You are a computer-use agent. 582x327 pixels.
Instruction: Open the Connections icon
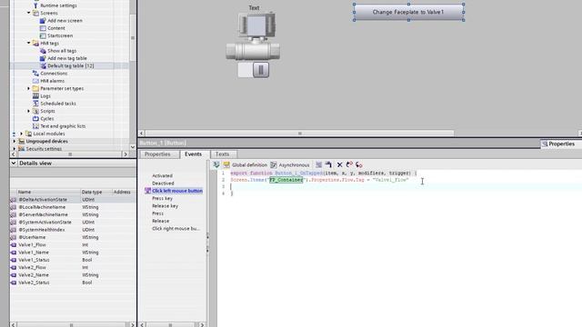click(35, 74)
